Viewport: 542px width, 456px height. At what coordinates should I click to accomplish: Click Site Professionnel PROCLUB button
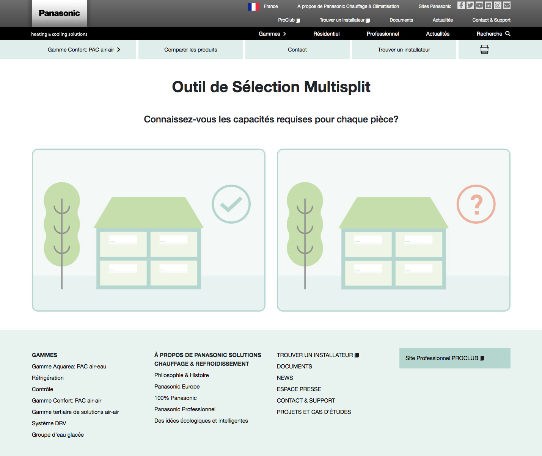click(454, 358)
